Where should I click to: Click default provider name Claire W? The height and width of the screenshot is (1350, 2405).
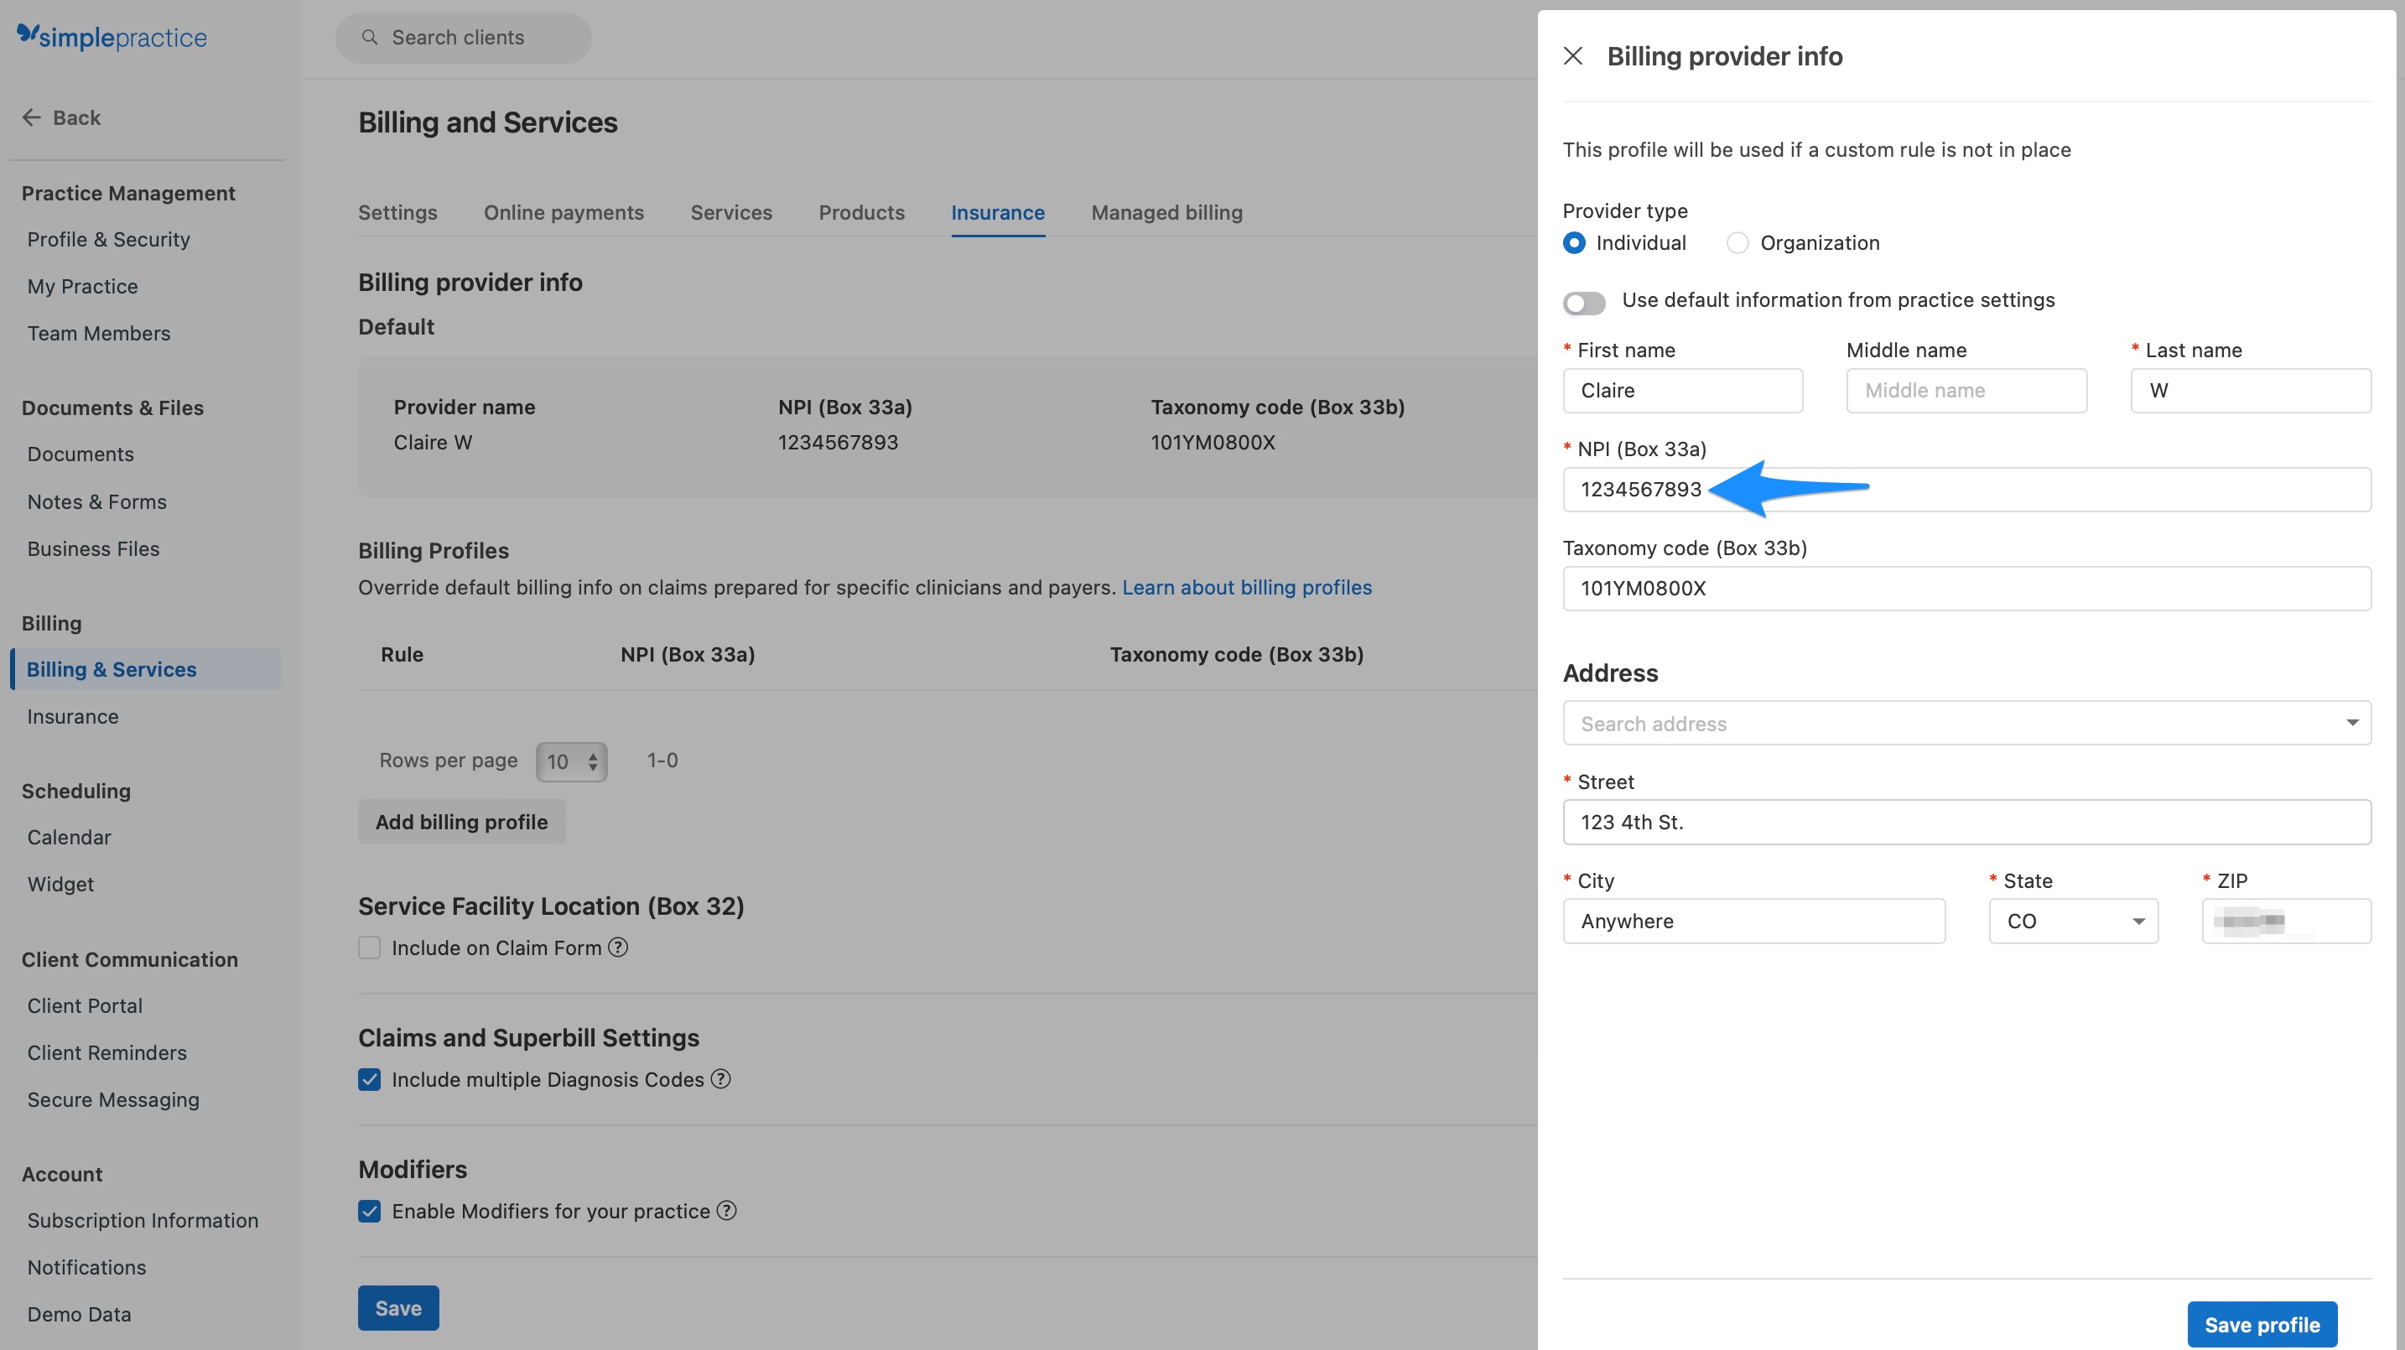tap(434, 443)
